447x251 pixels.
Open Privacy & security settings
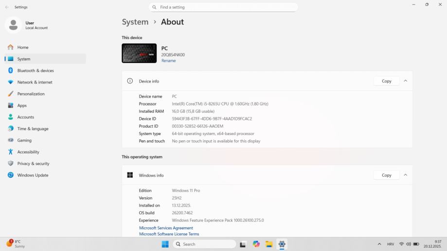(45, 164)
